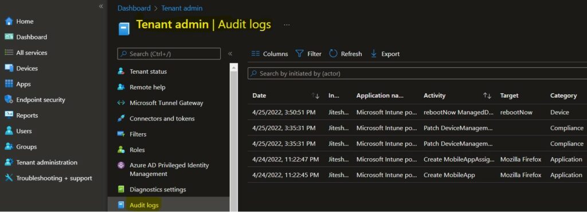This screenshot has width=587, height=212.
Task: Click the Microsoft Tunnel Gateway icon
Action: click(x=121, y=103)
